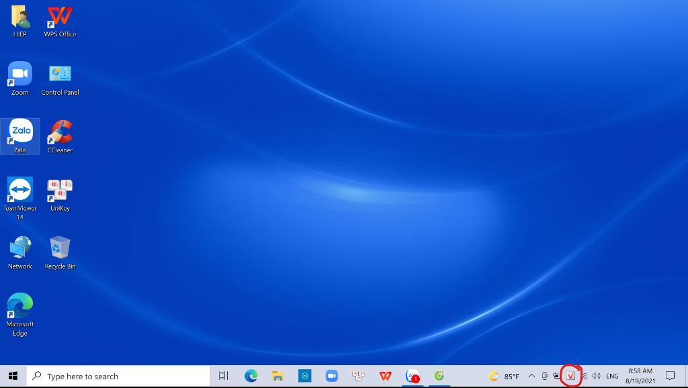Launch CCleaner from the desktop
688x388 pixels.
(60, 136)
